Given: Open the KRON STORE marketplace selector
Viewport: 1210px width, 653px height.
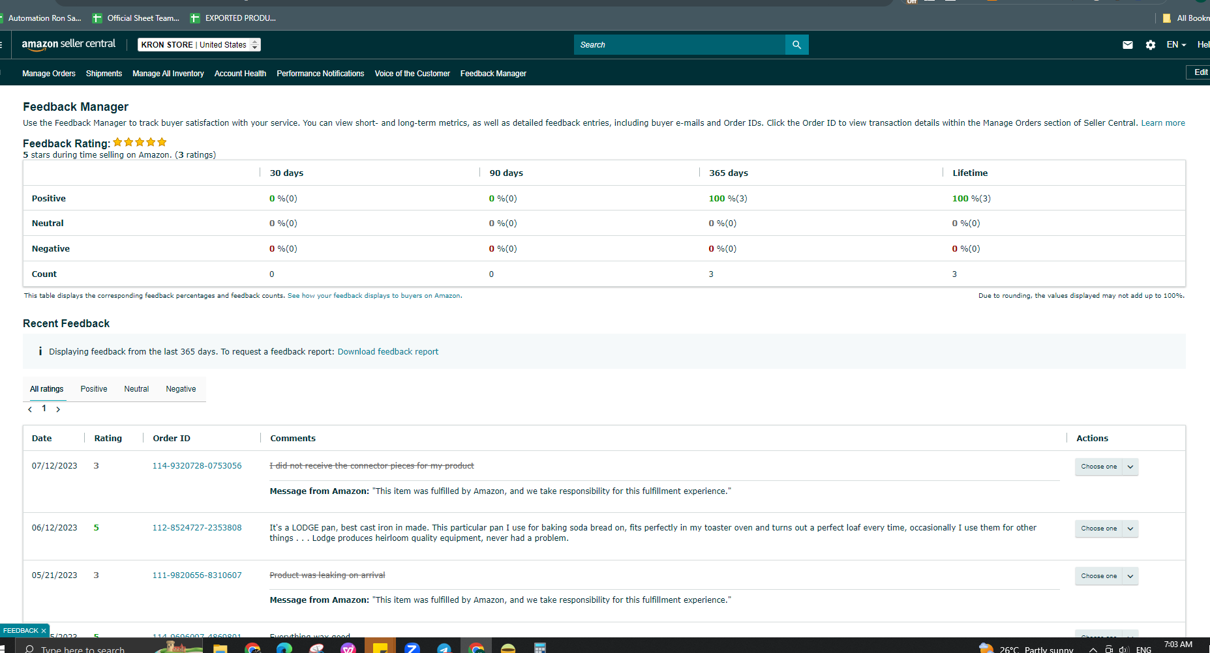Looking at the screenshot, I should click(199, 45).
